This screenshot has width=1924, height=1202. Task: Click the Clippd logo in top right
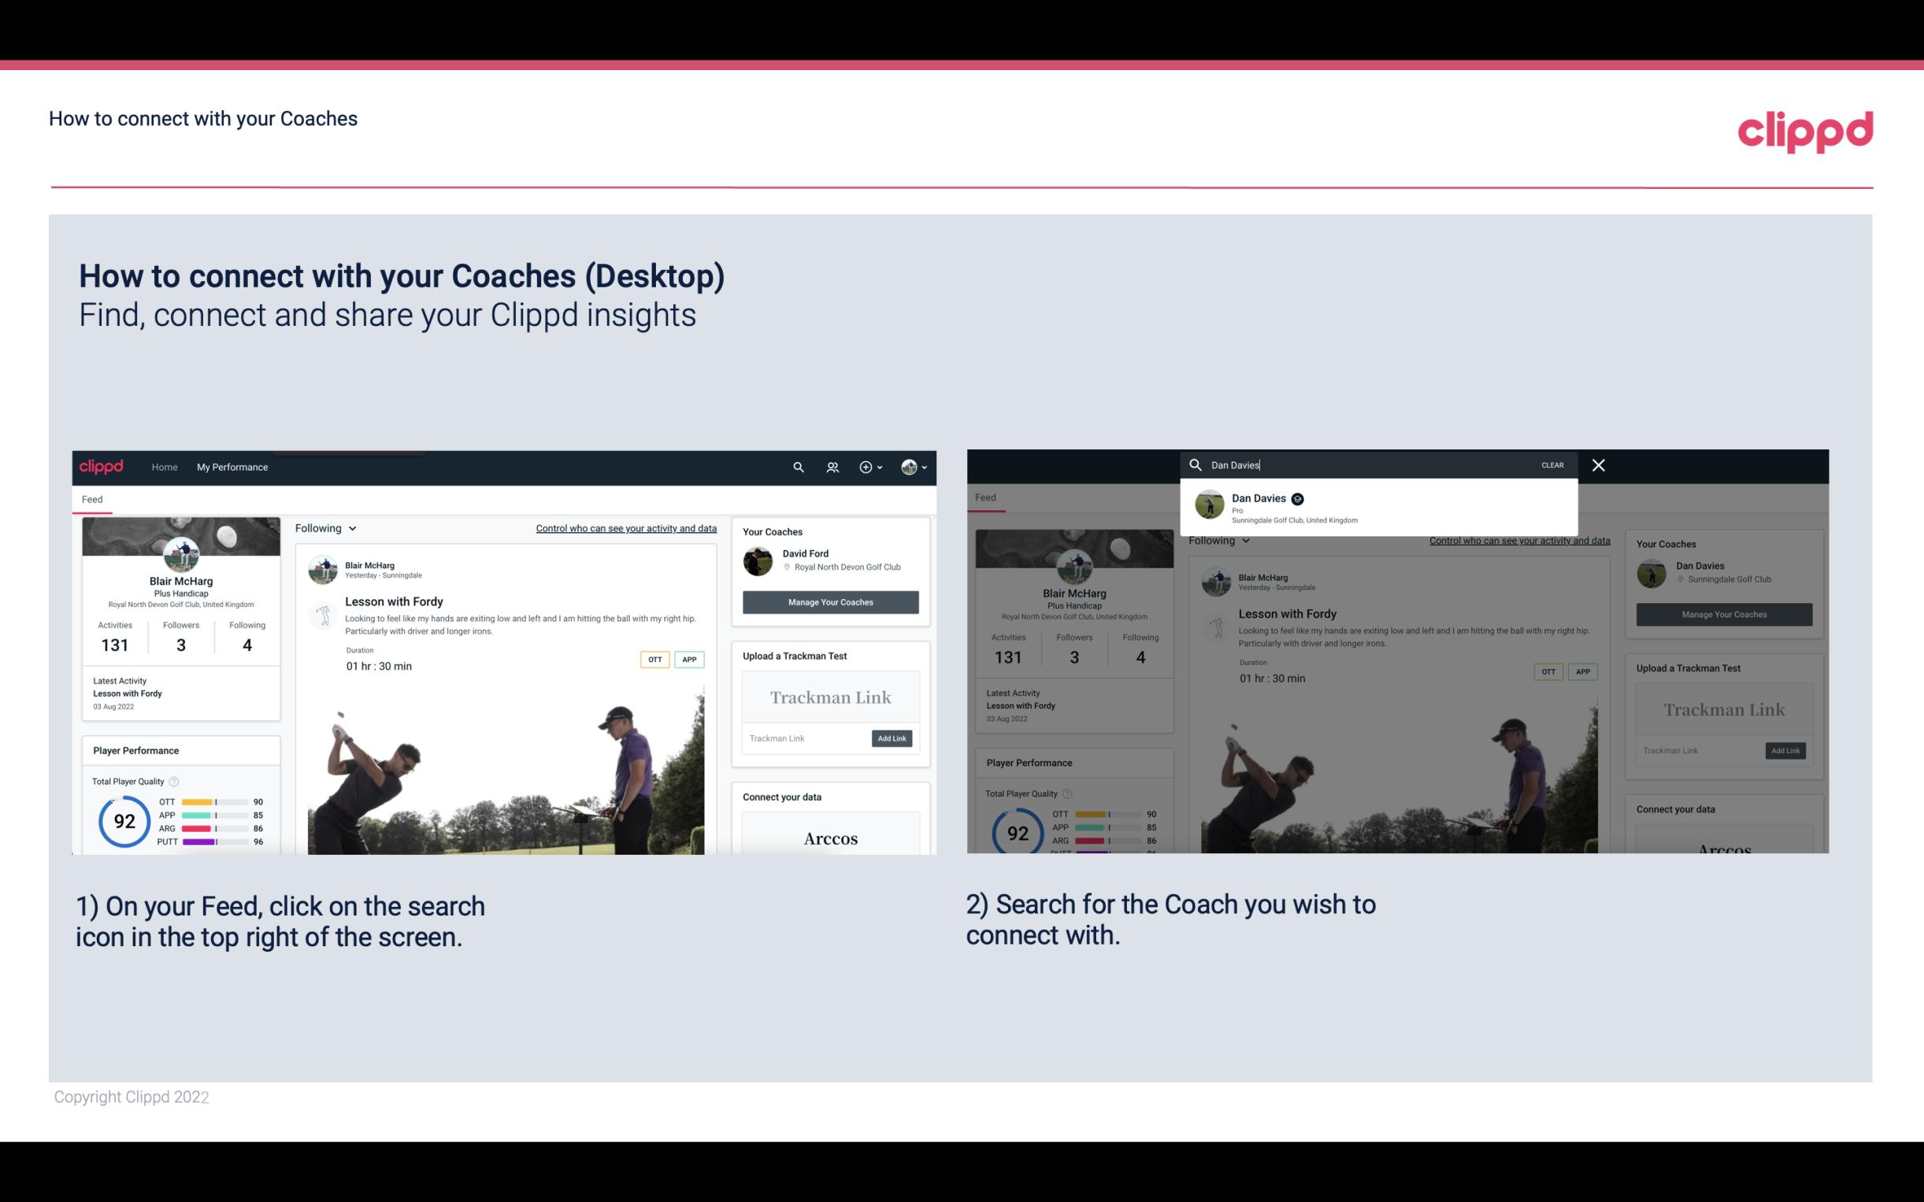click(1805, 129)
